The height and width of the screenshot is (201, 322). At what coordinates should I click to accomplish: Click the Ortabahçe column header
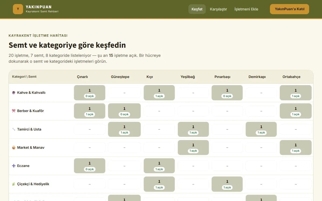pos(291,77)
